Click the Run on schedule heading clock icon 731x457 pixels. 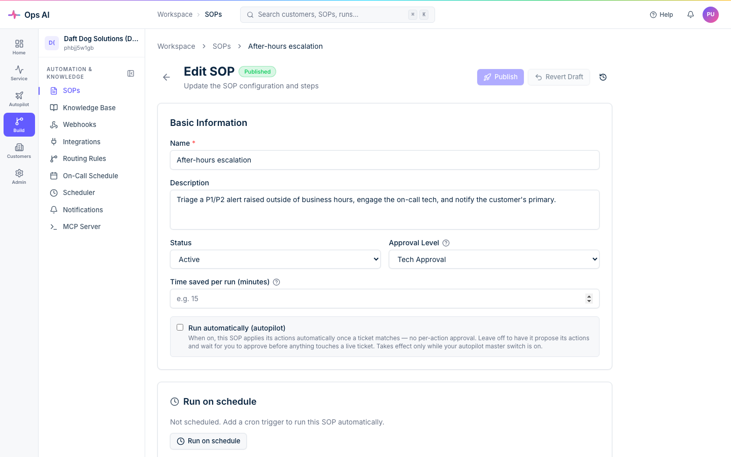click(175, 402)
